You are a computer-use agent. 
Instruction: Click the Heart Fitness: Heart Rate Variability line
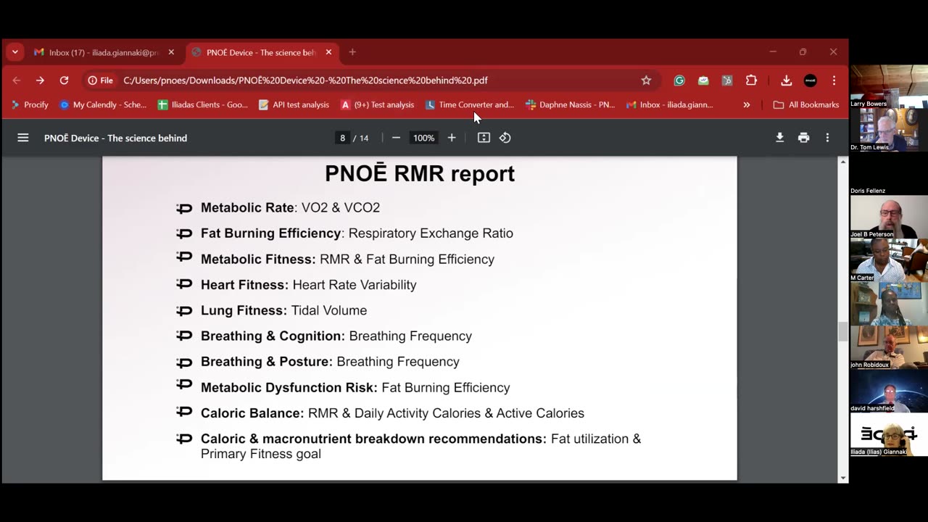(308, 285)
